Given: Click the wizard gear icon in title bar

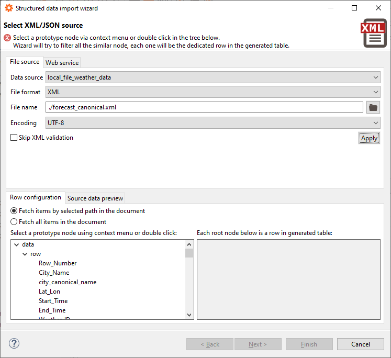Looking at the screenshot, I should click(x=8, y=8).
